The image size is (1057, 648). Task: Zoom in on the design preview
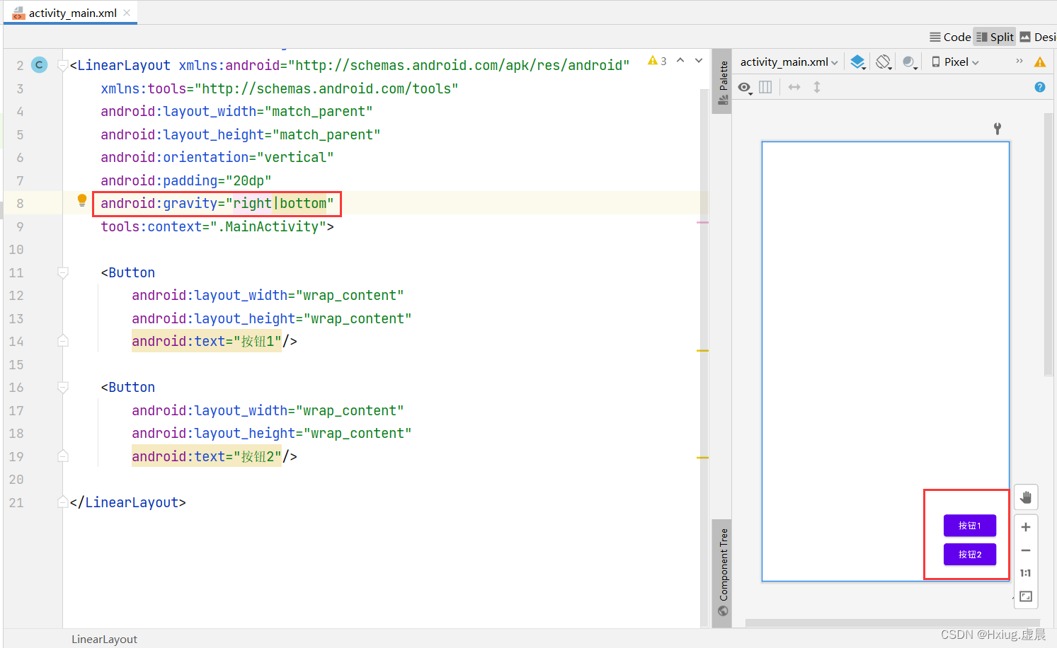click(1026, 527)
